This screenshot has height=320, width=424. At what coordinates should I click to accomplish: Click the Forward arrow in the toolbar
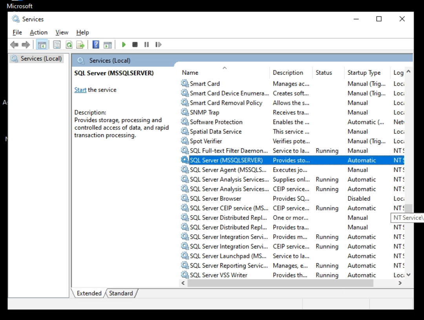pos(25,45)
